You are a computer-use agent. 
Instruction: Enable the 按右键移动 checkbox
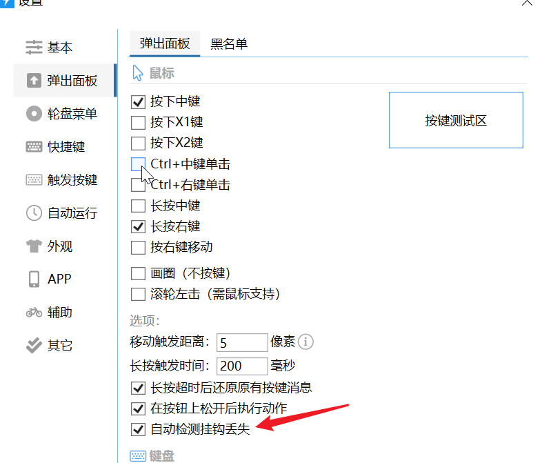point(139,247)
